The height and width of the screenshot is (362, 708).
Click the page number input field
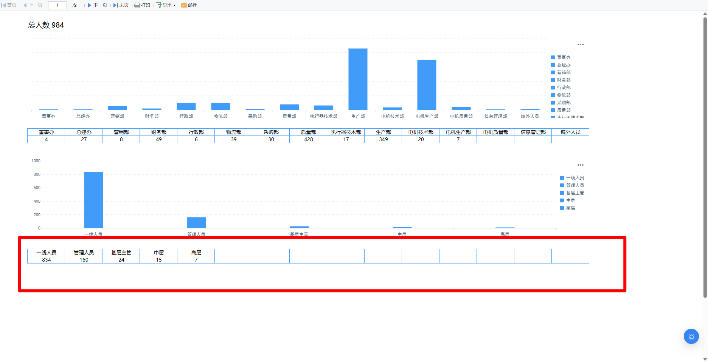pyautogui.click(x=57, y=5)
